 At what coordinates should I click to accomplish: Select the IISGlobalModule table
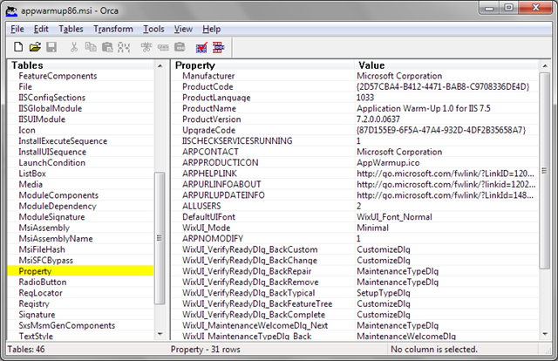51,108
